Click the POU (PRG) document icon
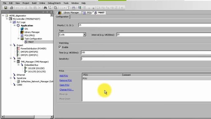 click(x=22, y=35)
